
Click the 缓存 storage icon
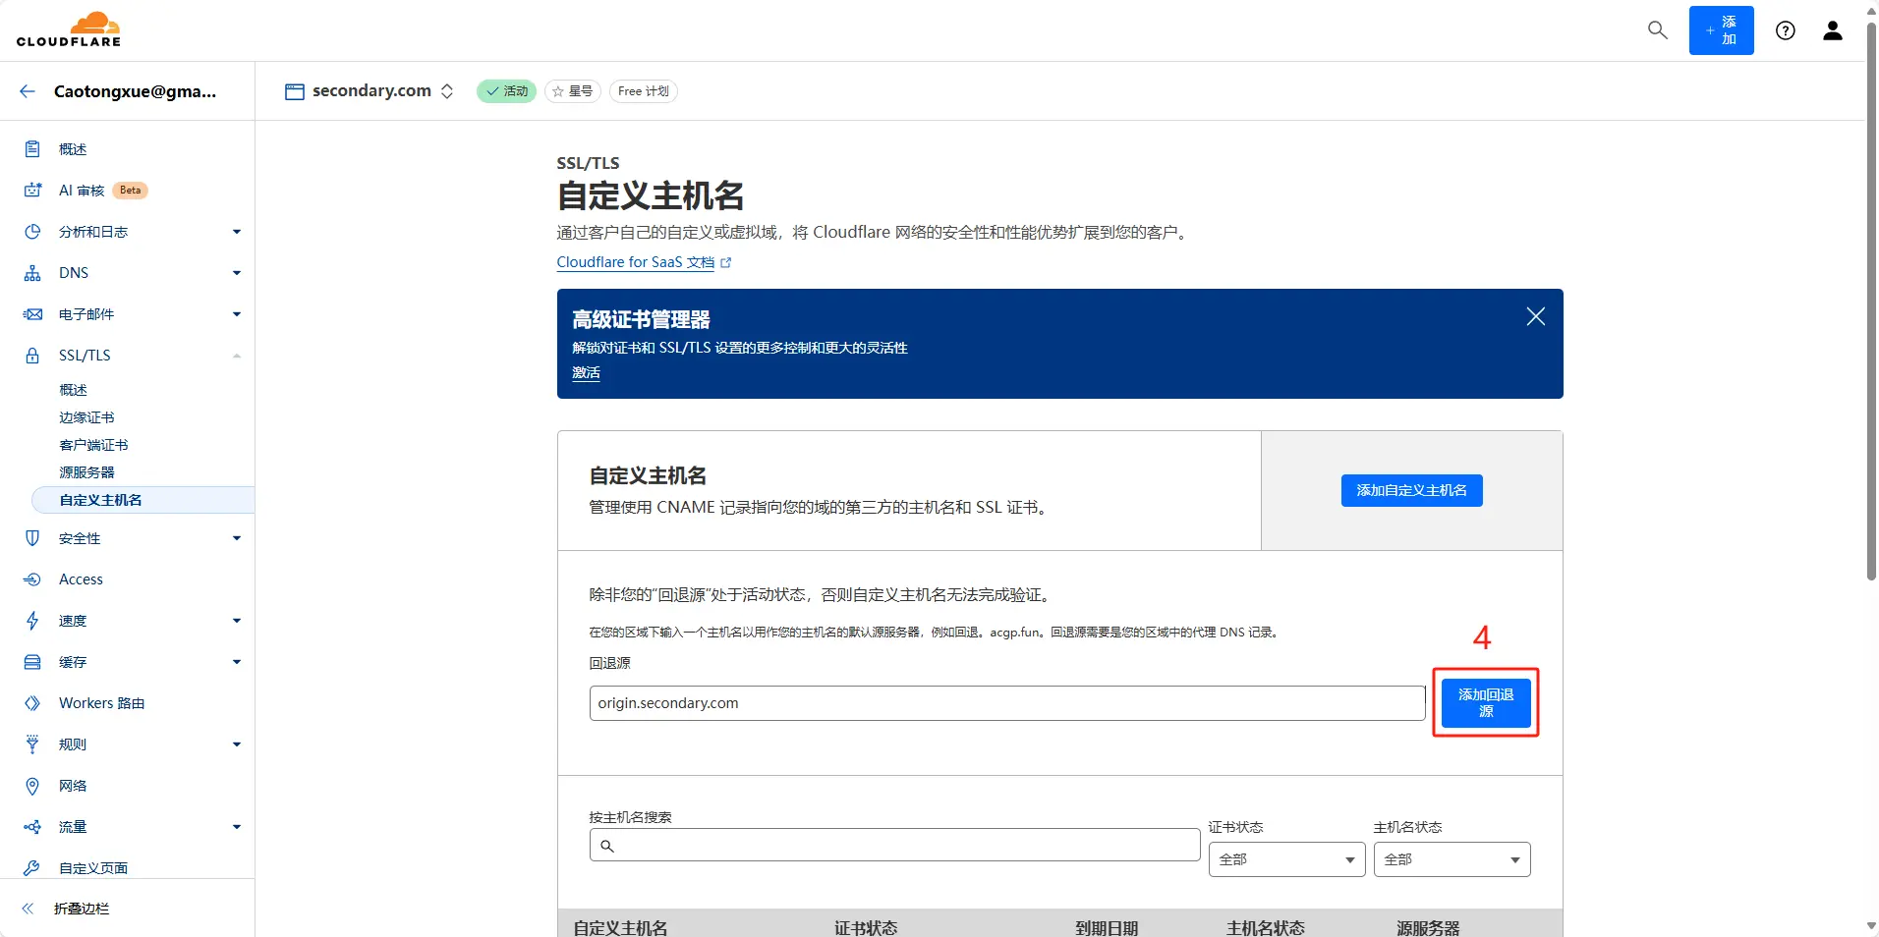pos(32,662)
